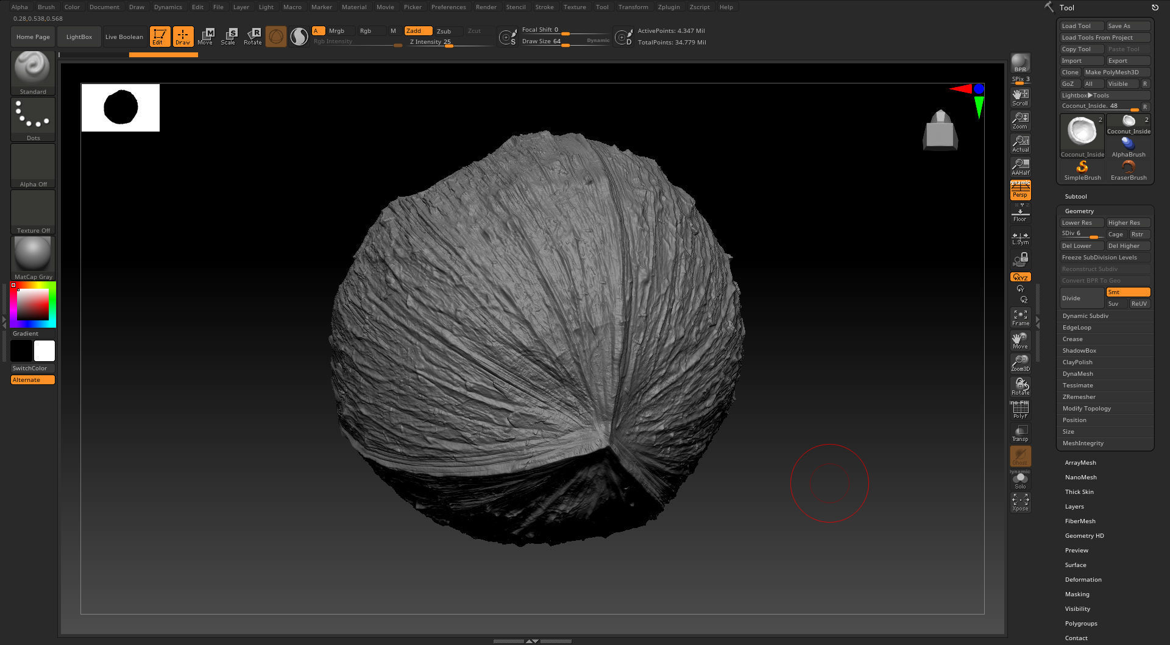The width and height of the screenshot is (1170, 645).
Task: Click the Scroll canvas icon
Action: [x=1020, y=97]
